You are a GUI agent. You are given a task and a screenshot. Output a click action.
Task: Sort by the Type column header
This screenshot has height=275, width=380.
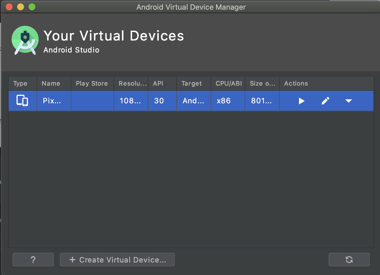click(23, 83)
